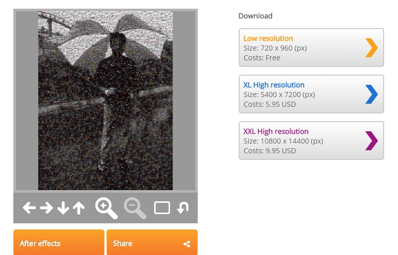Image resolution: width=398 pixels, height=255 pixels.
Task: Move the mosaic view down using the down arrow
Action: [x=63, y=208]
